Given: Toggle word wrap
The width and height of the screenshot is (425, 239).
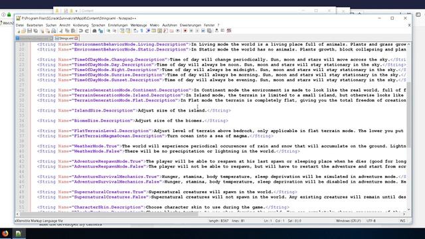Looking at the screenshot, I should coord(135,31).
